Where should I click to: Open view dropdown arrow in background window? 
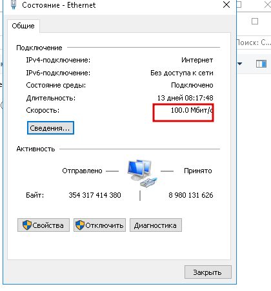pos(239,64)
